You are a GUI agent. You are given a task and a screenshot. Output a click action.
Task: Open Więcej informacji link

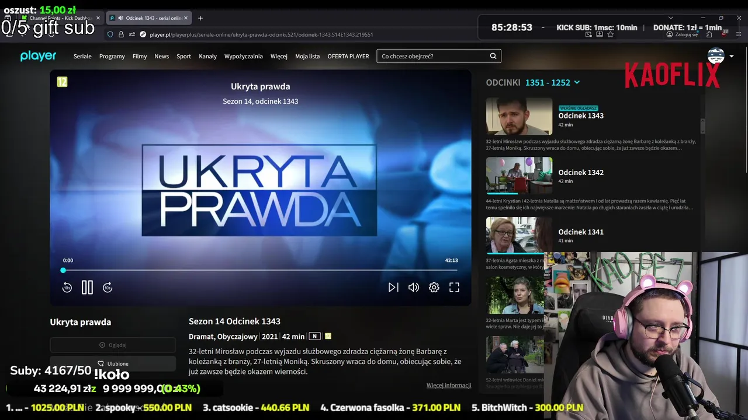[449, 385]
